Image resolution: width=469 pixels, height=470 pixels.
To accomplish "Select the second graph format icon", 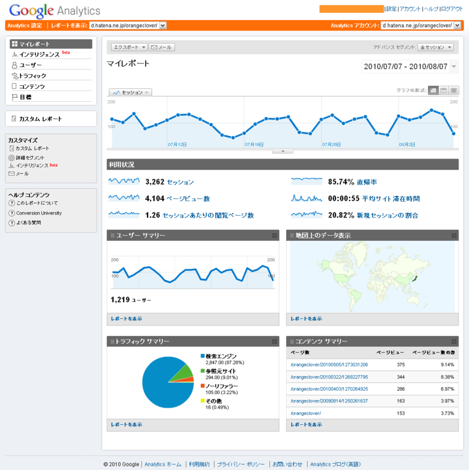I will point(444,90).
